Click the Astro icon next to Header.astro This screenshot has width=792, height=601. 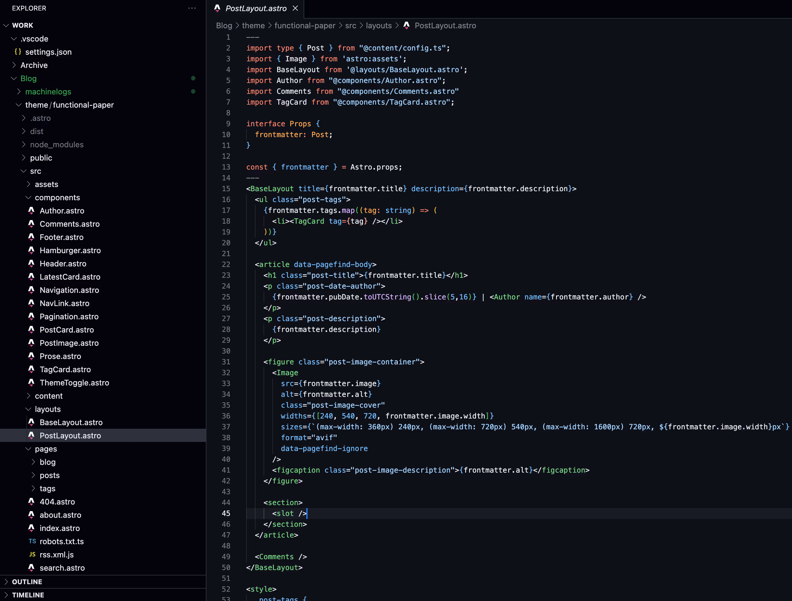(x=31, y=264)
